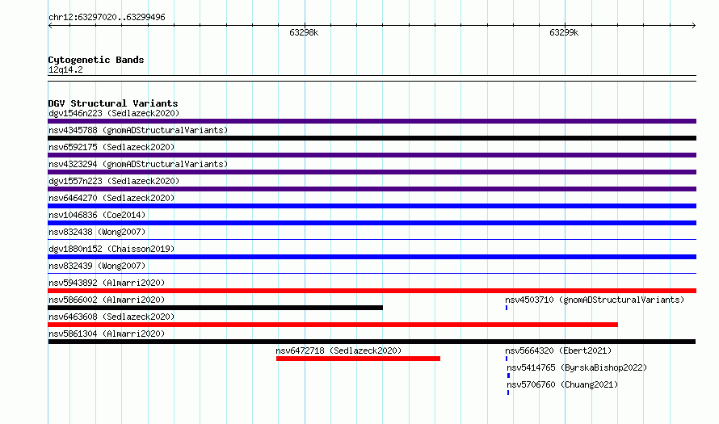Viewport: 719px width, 424px height.
Task: Select the nsv6472718 short red bar
Action: (x=358, y=359)
